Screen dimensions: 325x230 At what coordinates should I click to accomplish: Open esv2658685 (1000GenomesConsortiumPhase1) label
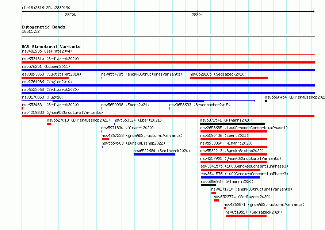(244, 128)
